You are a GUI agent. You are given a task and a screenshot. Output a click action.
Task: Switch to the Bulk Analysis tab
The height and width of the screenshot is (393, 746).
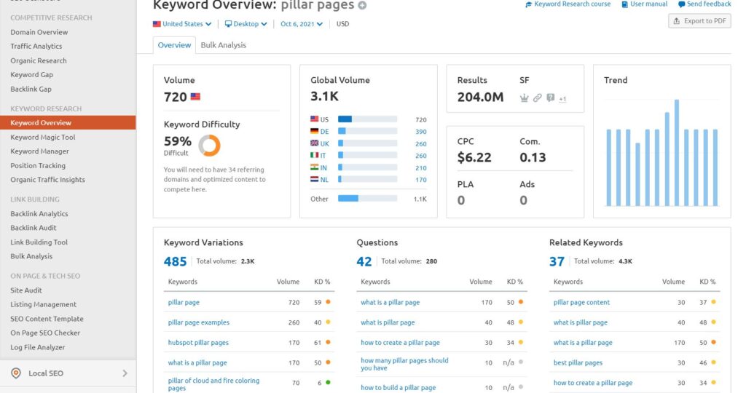(223, 45)
